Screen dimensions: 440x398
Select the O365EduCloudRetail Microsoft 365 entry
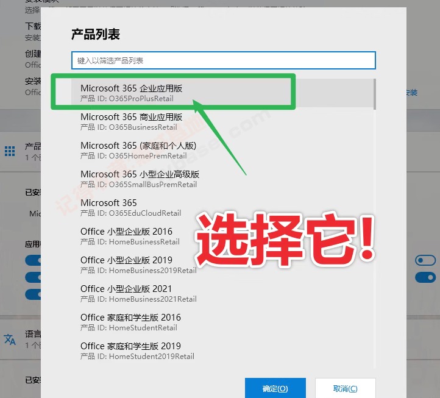[222, 207]
